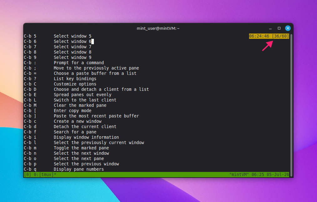The height and width of the screenshot is (202, 317).
Task: Click 'Move to the previously active pane'
Action: pyautogui.click(x=96, y=68)
